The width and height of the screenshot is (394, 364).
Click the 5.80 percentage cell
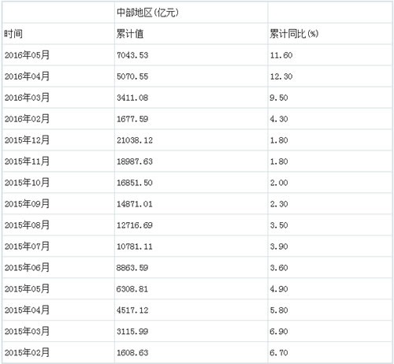point(279,310)
